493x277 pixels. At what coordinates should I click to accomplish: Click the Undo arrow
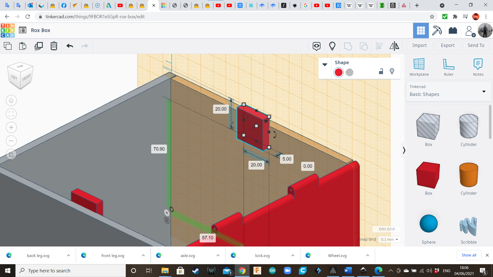coord(70,46)
